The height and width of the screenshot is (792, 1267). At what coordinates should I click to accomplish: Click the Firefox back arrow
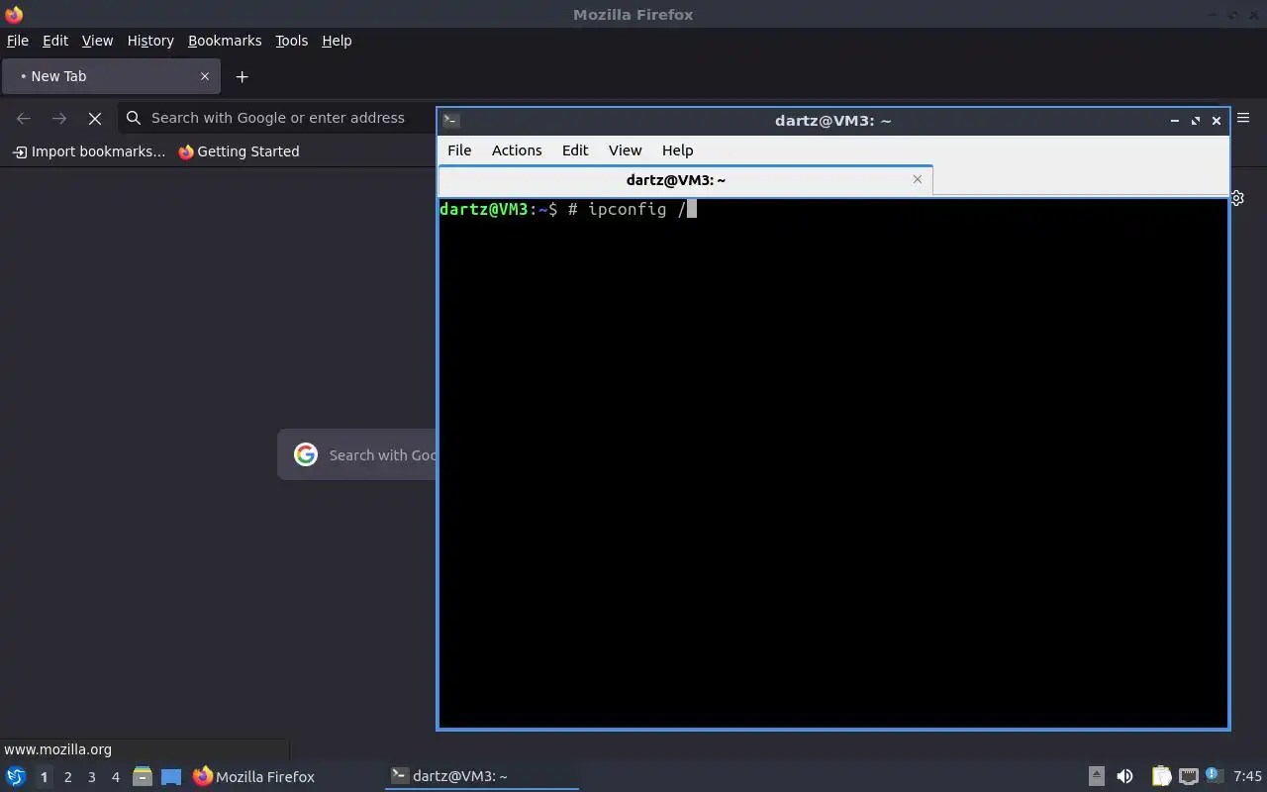pyautogui.click(x=24, y=118)
